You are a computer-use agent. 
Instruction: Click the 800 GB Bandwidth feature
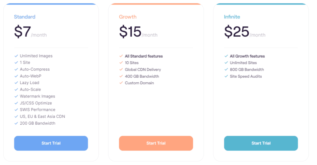pyautogui.click(x=247, y=70)
